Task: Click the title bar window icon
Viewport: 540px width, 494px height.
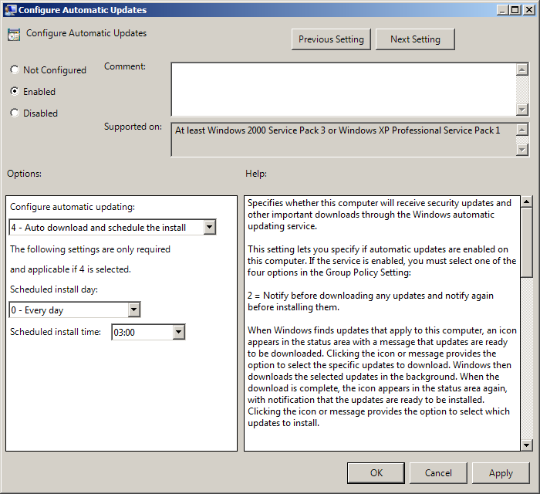Action: click(8, 10)
